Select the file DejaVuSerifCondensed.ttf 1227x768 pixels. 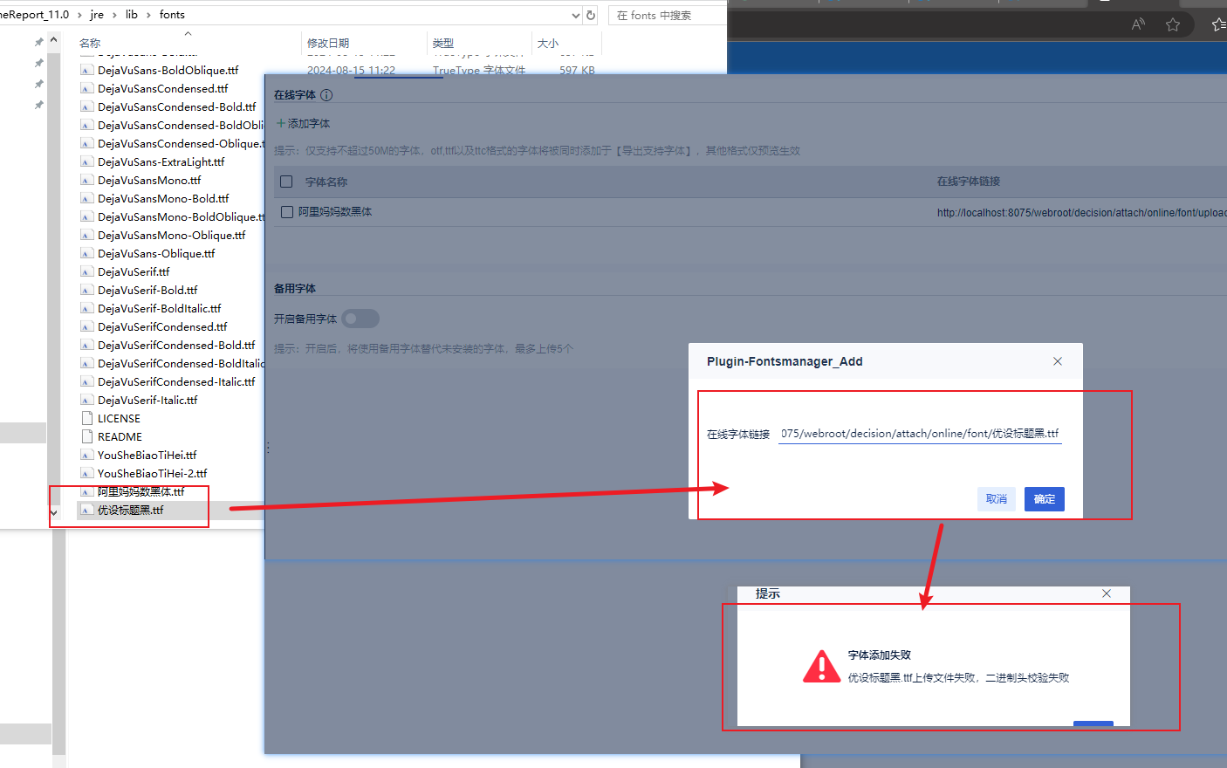[x=162, y=326]
